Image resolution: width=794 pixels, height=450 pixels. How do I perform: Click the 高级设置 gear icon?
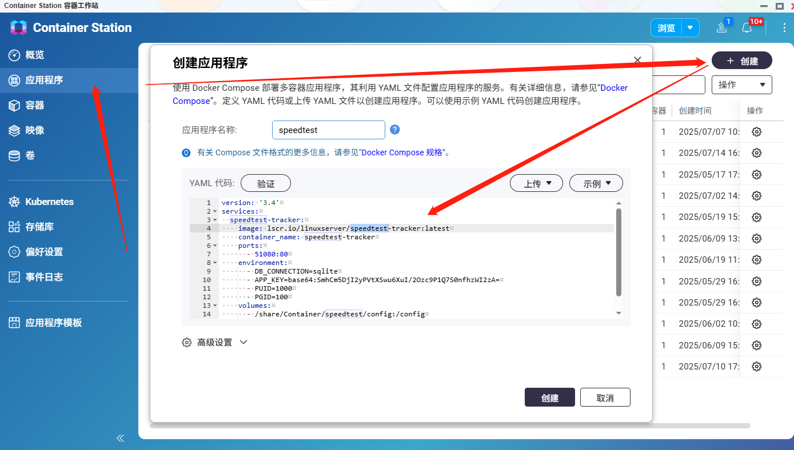tap(186, 343)
